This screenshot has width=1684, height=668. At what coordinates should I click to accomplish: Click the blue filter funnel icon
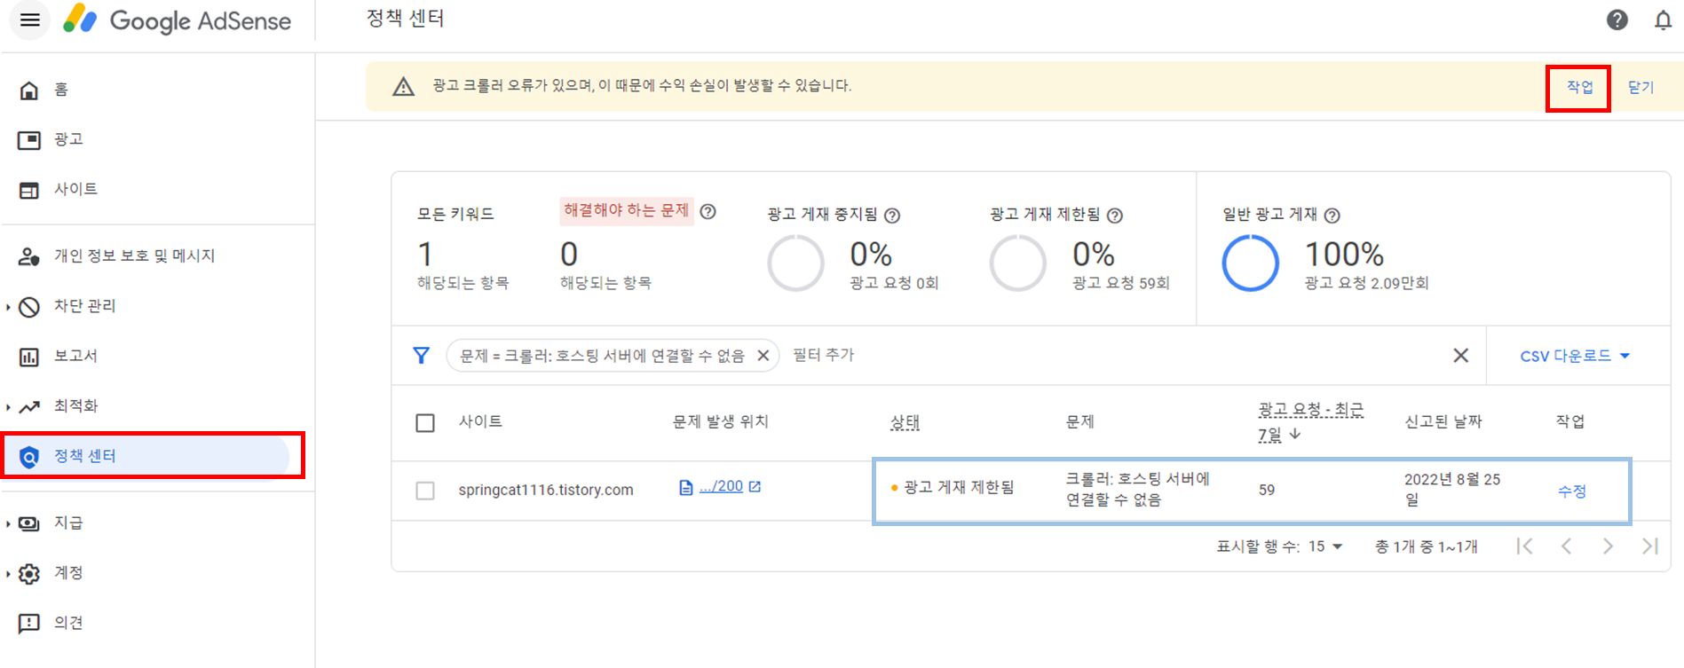click(422, 356)
